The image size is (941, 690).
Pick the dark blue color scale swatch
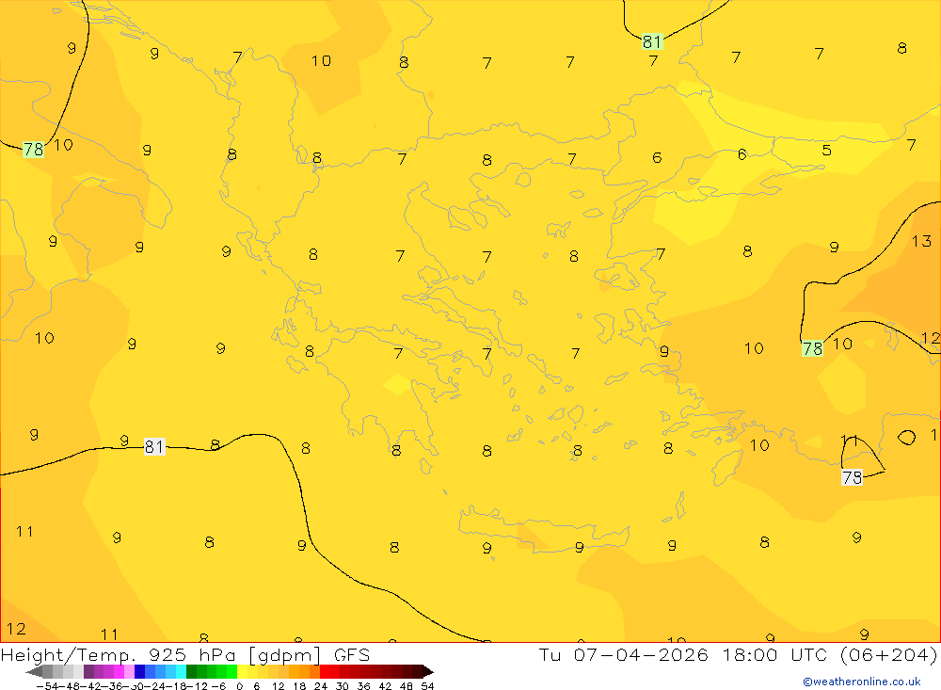point(139,671)
